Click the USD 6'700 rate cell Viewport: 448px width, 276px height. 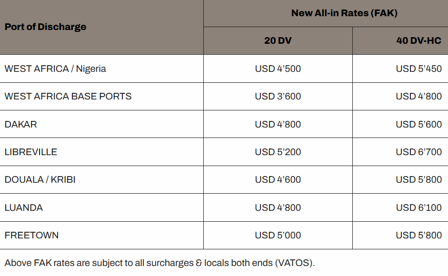tap(418, 152)
